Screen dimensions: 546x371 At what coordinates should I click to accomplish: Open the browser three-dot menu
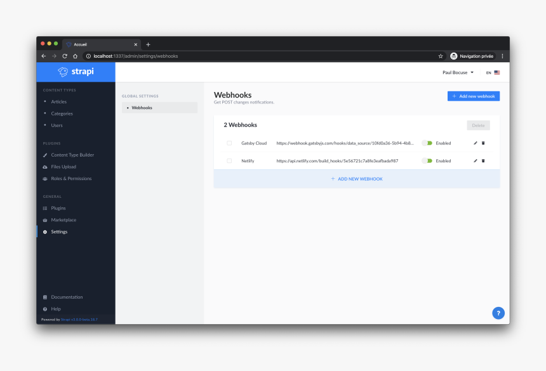click(x=502, y=56)
